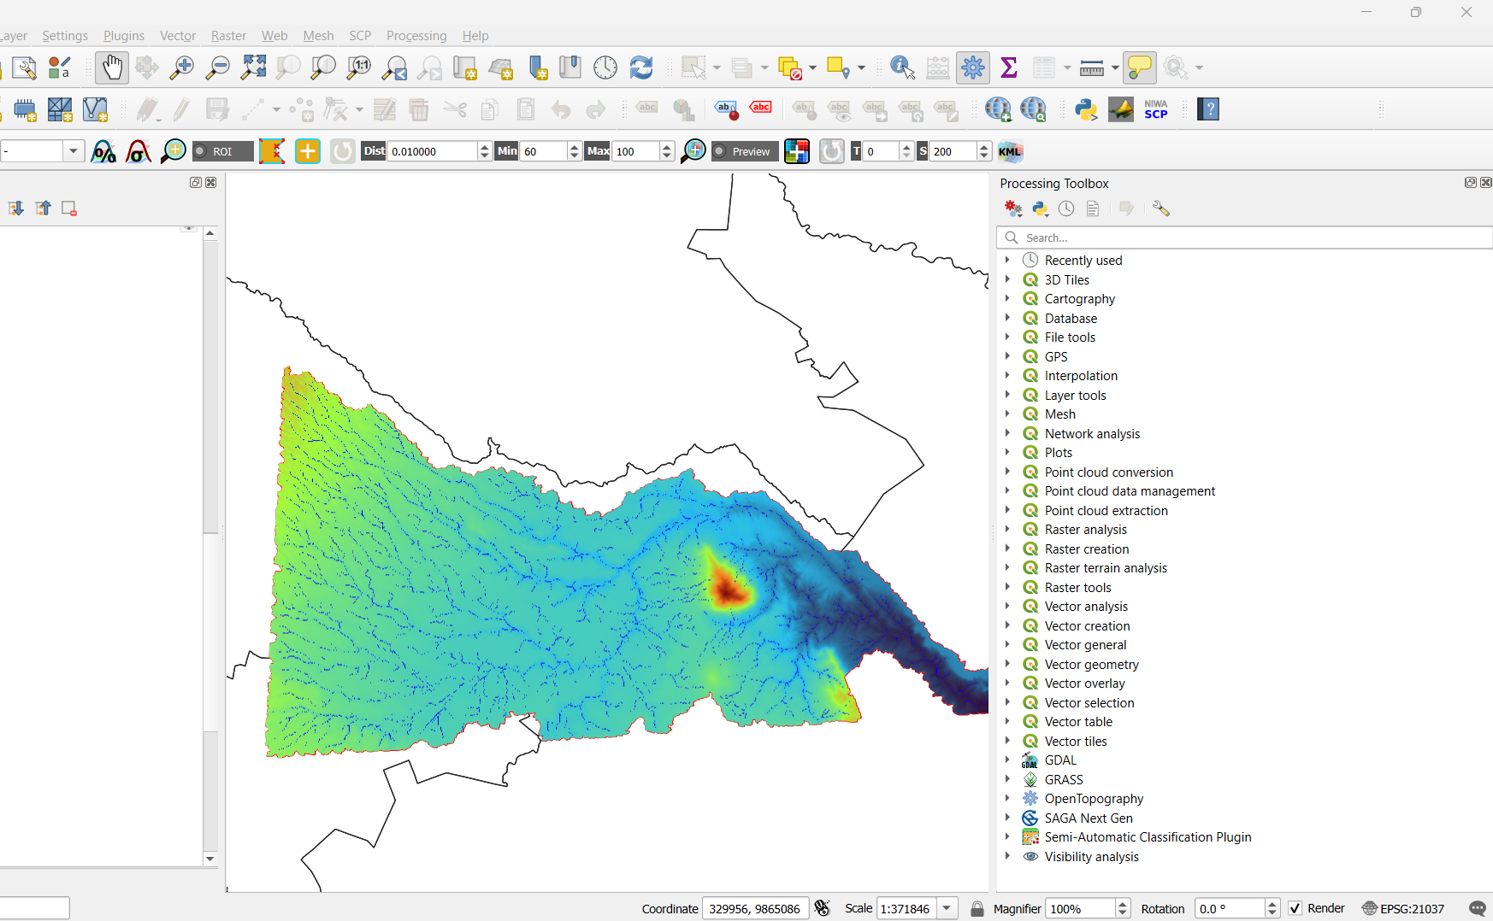Increase the Magnifier percentage spinner
Viewport: 1493px width, 921px height.
point(1124,904)
